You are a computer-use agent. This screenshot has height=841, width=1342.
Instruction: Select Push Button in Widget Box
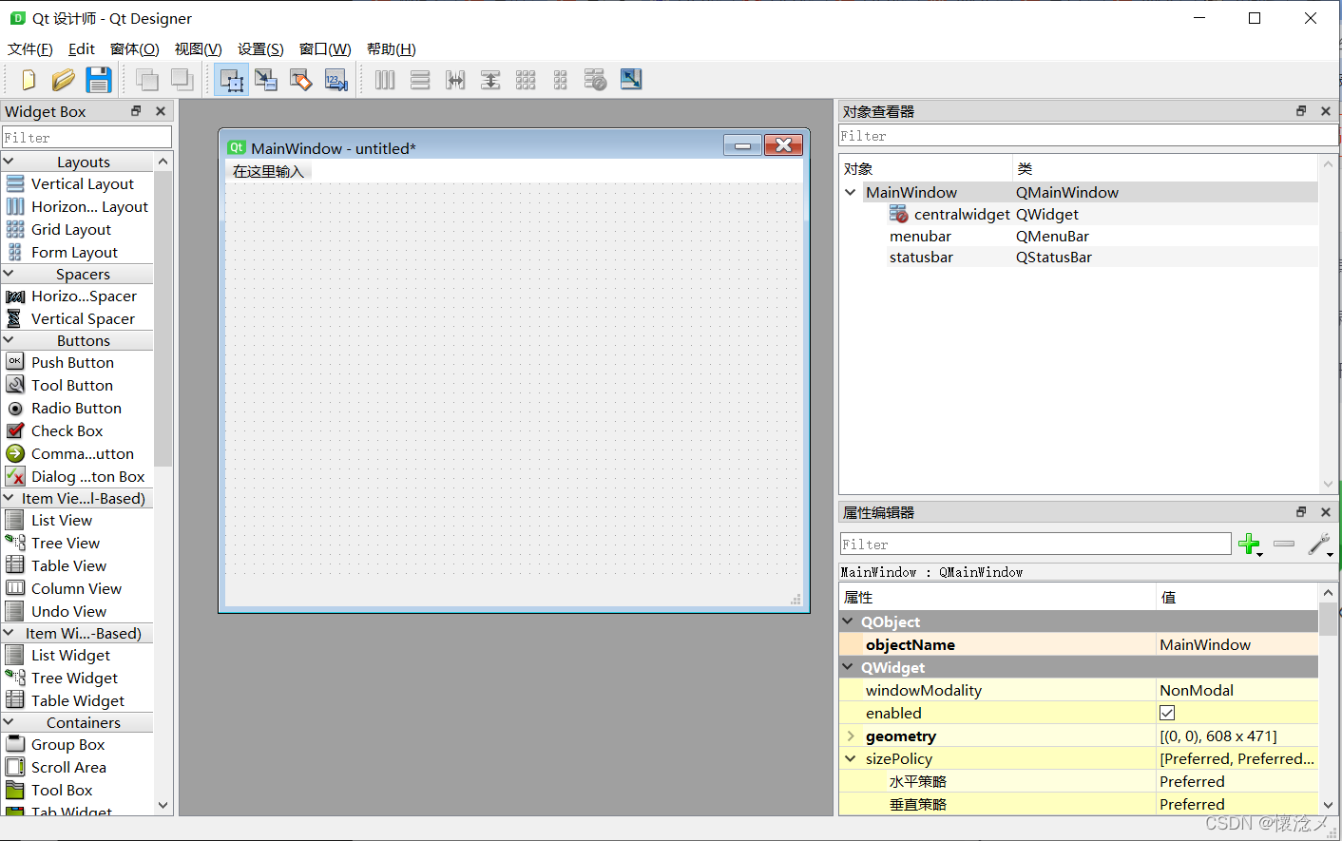(72, 362)
